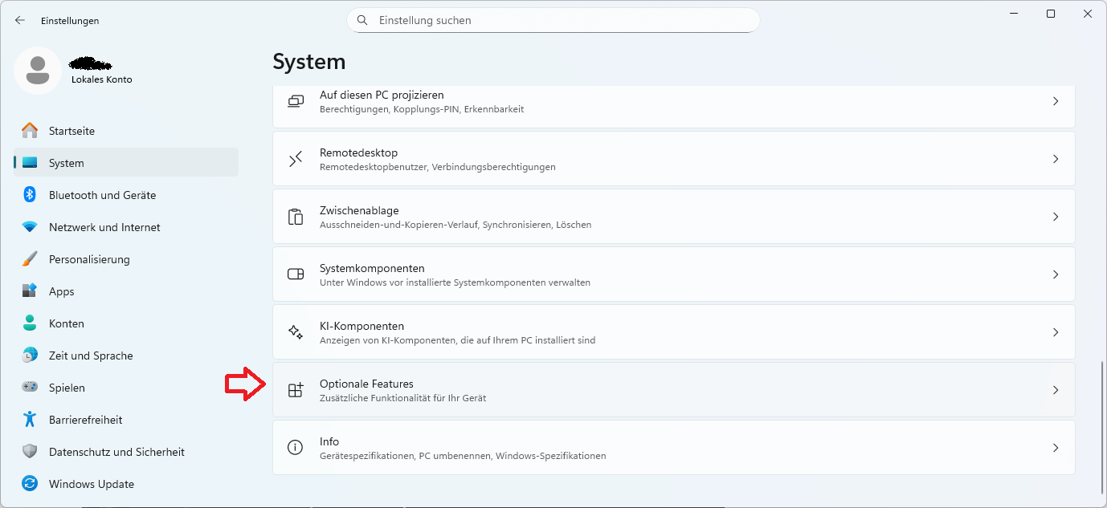Navigate back with the arrow button

19,20
